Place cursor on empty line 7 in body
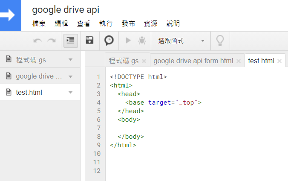The width and height of the screenshot is (288, 181). [x=197, y=128]
